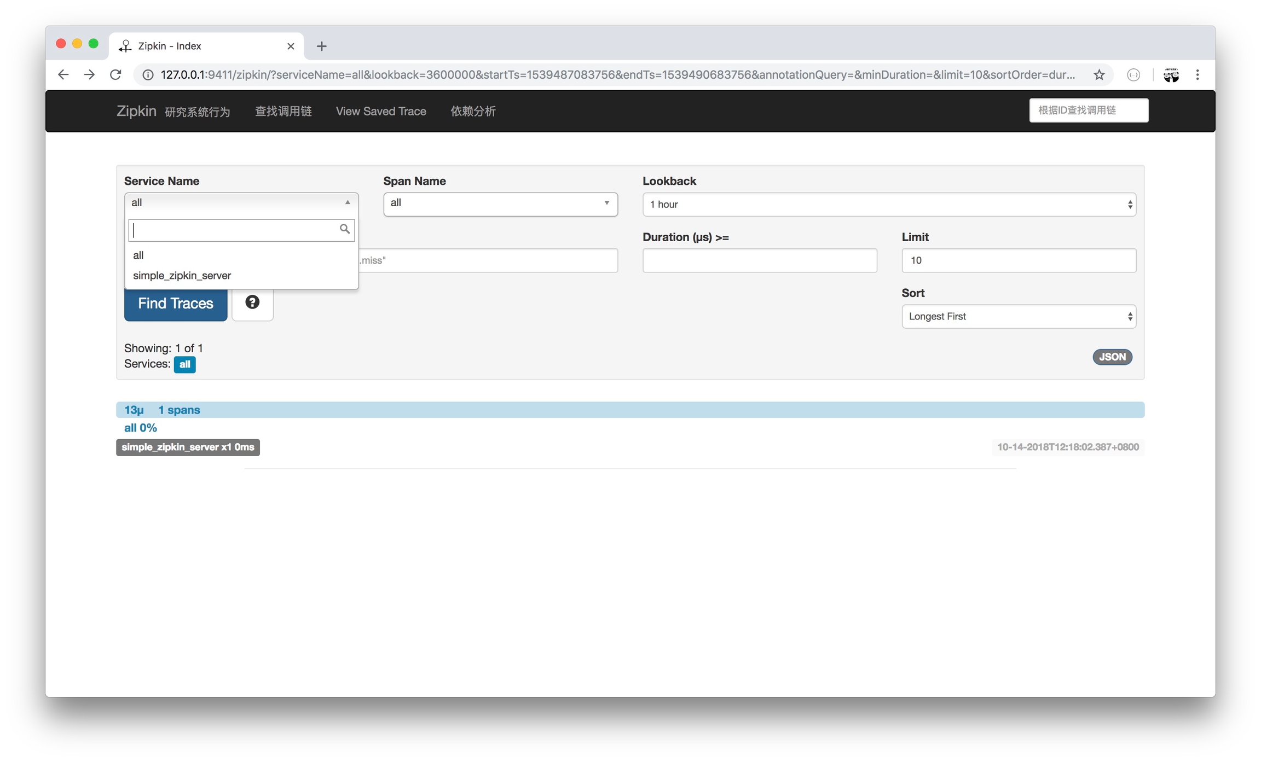Collapse the Service Name dropdown
This screenshot has height=762, width=1261.
tap(241, 202)
